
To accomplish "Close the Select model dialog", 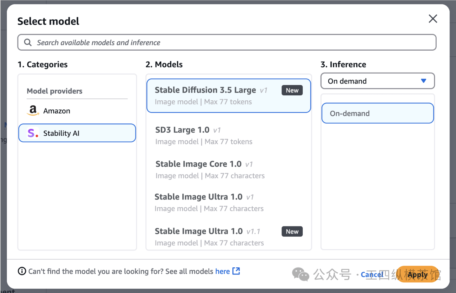I will (x=433, y=19).
